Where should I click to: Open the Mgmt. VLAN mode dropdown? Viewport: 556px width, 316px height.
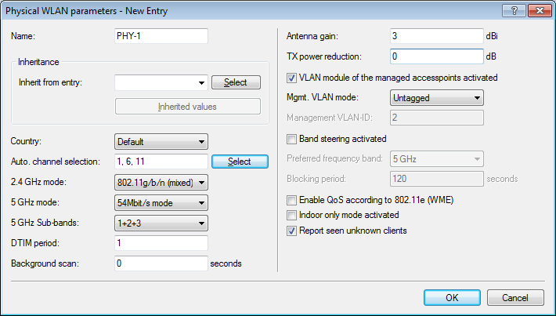point(436,98)
